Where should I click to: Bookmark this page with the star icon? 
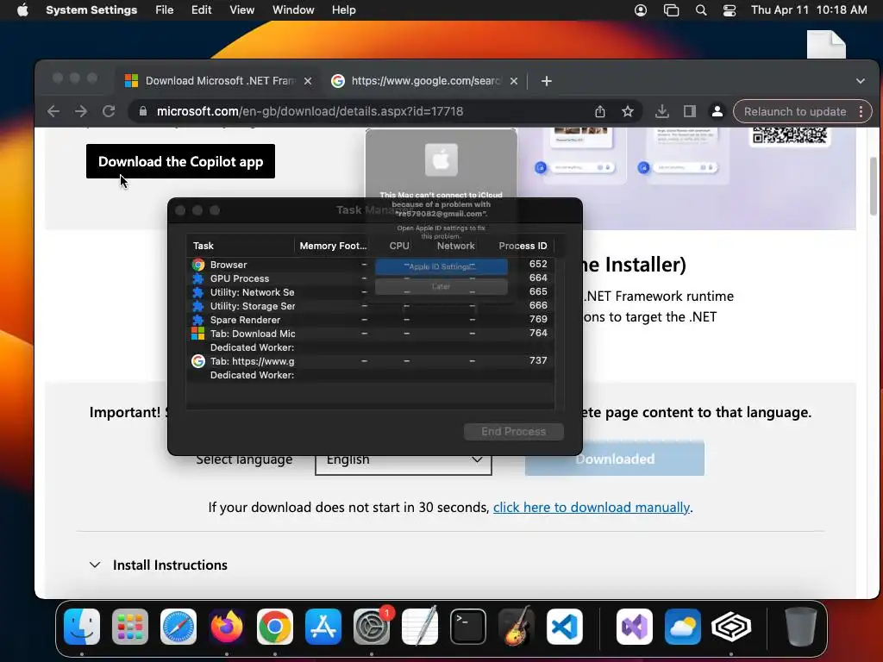[x=628, y=111]
